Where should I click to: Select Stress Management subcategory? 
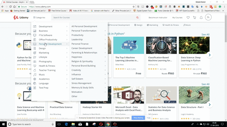81,83
